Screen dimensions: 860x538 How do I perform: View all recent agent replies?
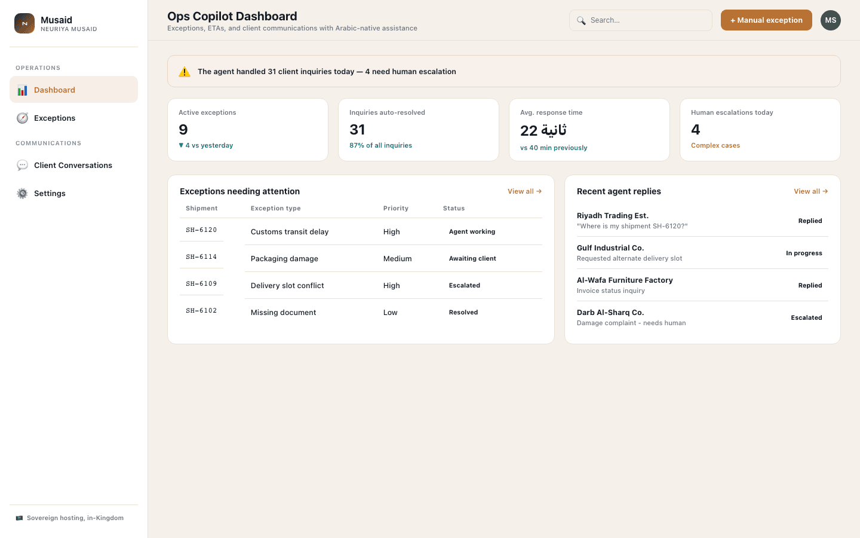click(810, 191)
